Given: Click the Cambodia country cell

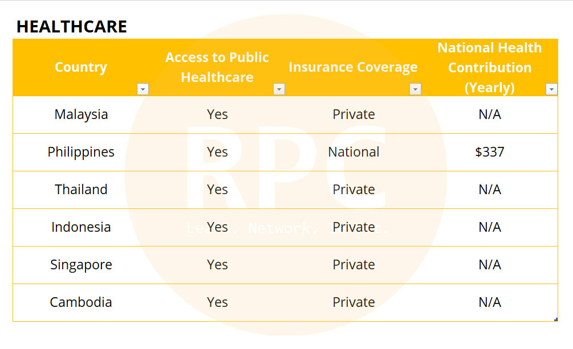Looking at the screenshot, I should tap(81, 302).
